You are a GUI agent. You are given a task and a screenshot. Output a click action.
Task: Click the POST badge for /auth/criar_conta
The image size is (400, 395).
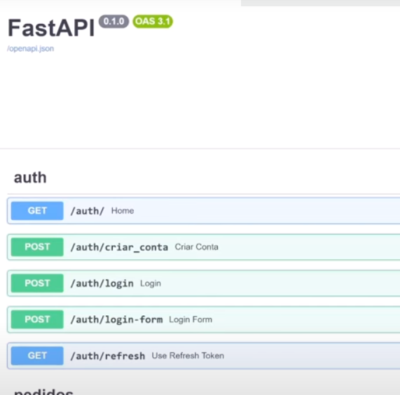pos(37,247)
